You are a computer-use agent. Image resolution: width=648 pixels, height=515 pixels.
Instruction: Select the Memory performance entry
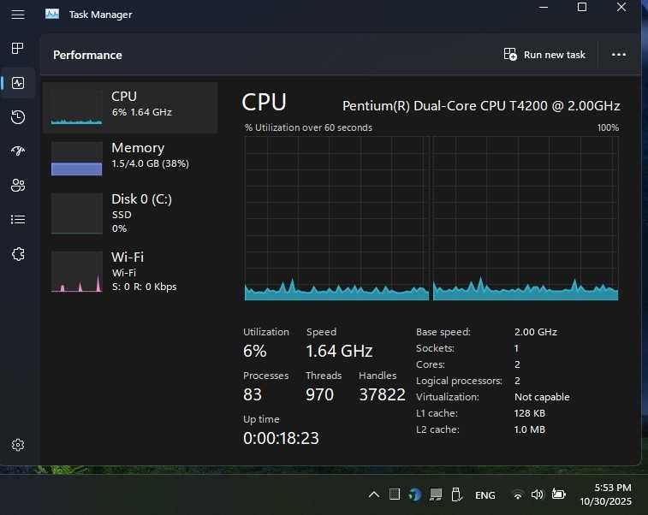(x=130, y=158)
